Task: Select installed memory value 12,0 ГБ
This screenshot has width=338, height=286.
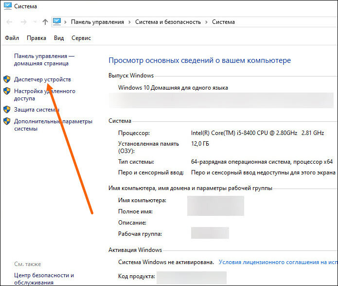Action: (x=200, y=144)
